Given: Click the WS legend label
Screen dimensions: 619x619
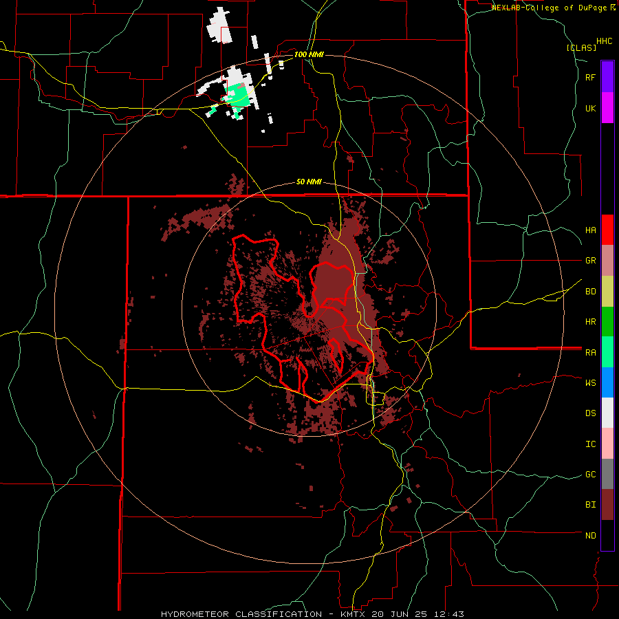Looking at the screenshot, I should click(x=590, y=382).
